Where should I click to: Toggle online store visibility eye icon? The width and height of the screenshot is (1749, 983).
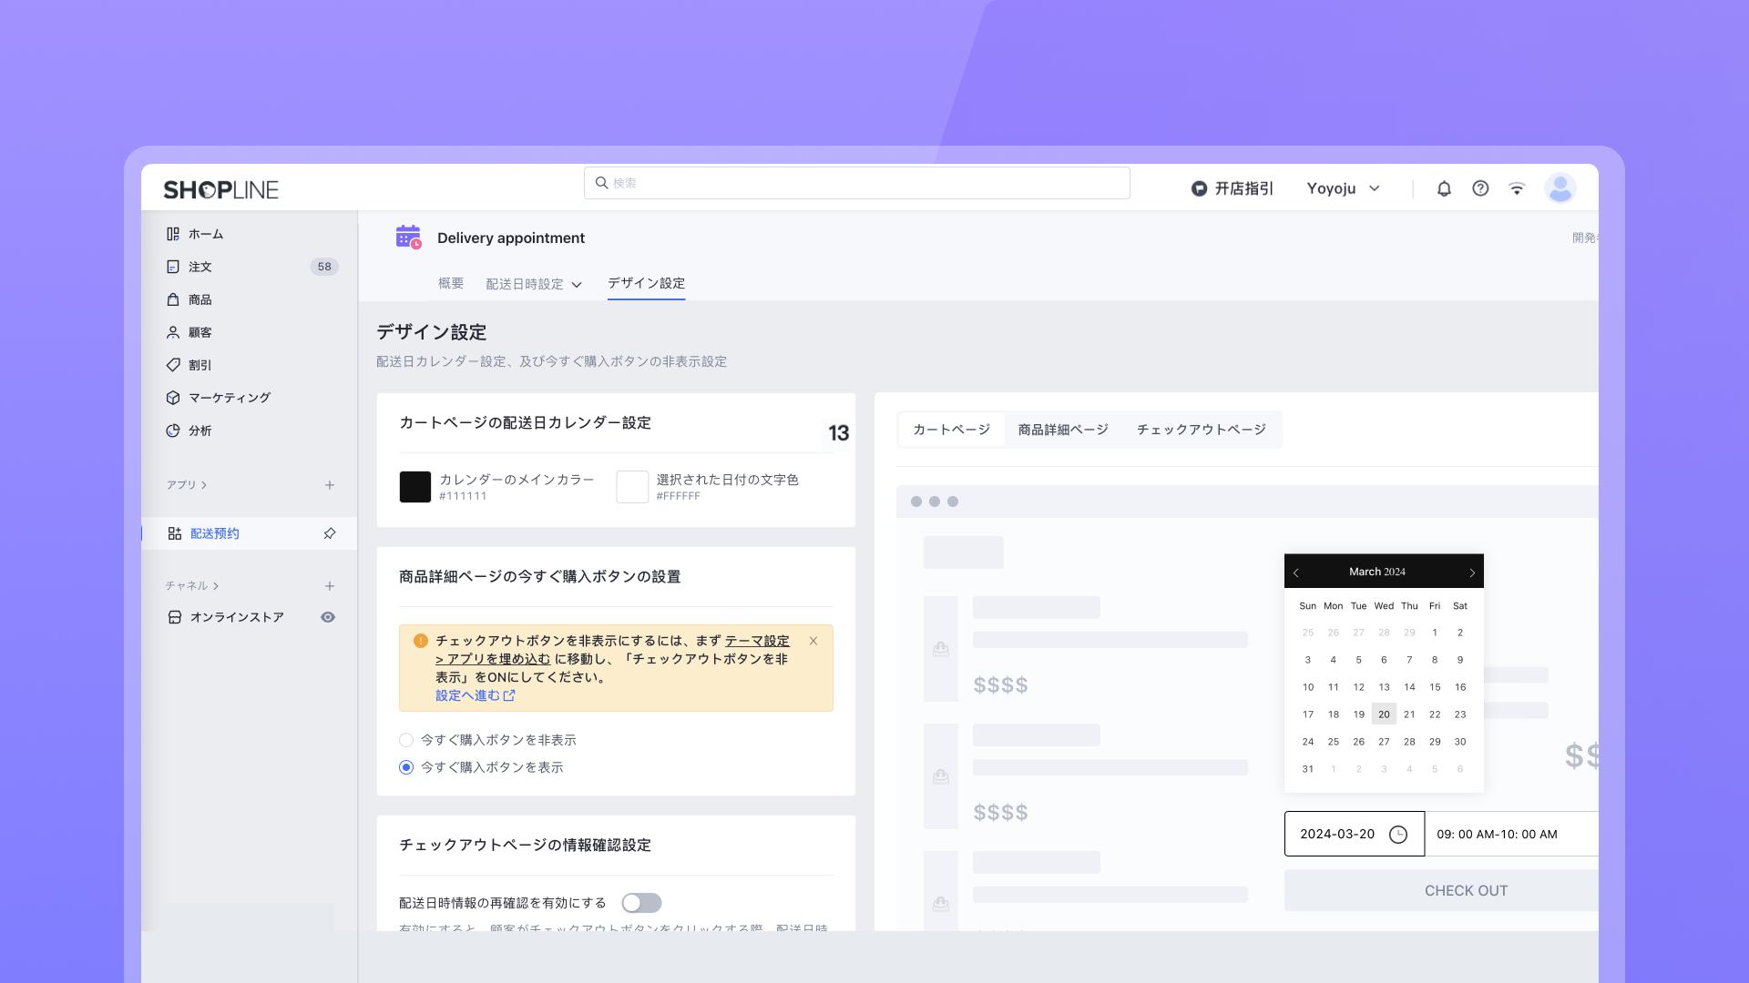(328, 617)
